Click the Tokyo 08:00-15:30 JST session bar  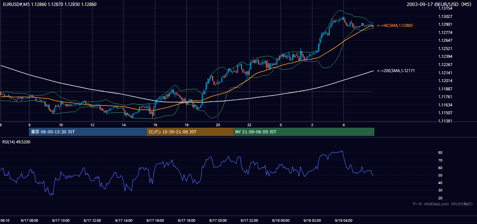coord(88,132)
